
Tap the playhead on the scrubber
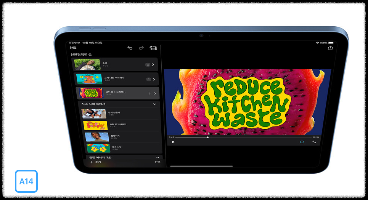[207, 137]
